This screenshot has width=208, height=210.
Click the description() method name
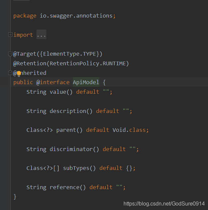click(71, 111)
